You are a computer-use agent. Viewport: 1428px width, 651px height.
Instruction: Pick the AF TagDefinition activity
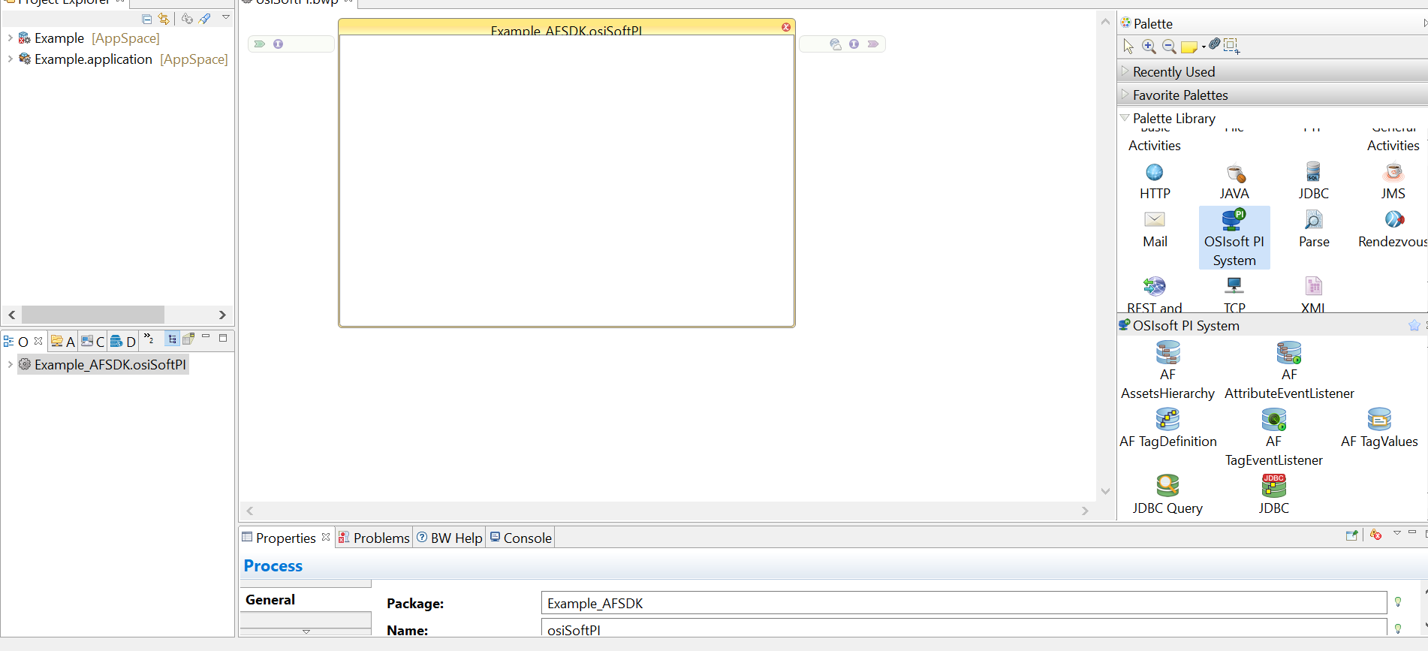(1167, 429)
